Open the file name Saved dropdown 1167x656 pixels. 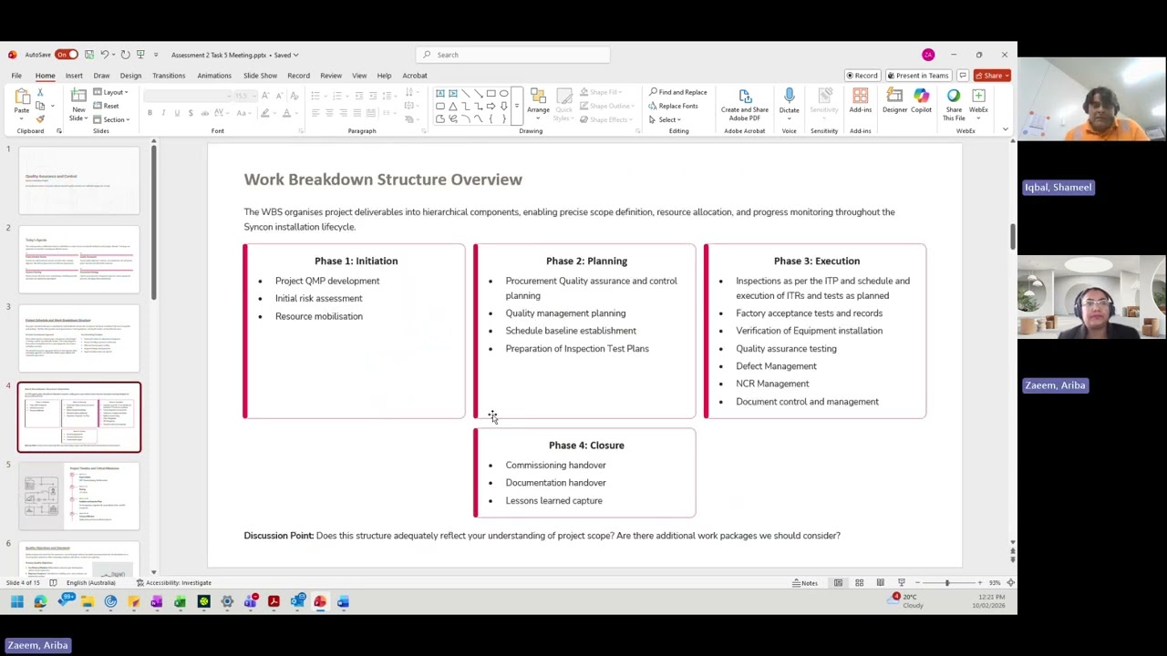[x=295, y=55]
